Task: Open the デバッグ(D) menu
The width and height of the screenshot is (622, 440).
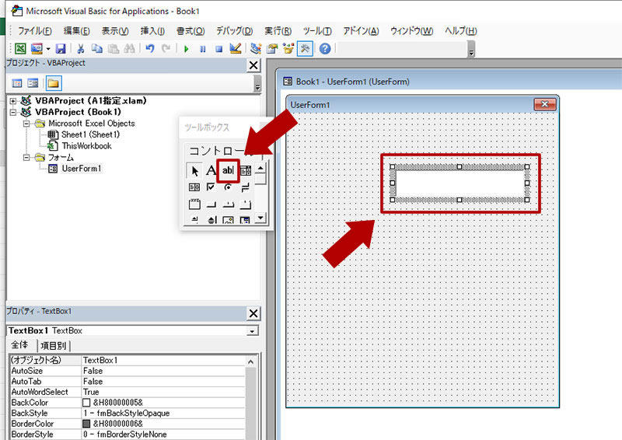Action: [235, 31]
